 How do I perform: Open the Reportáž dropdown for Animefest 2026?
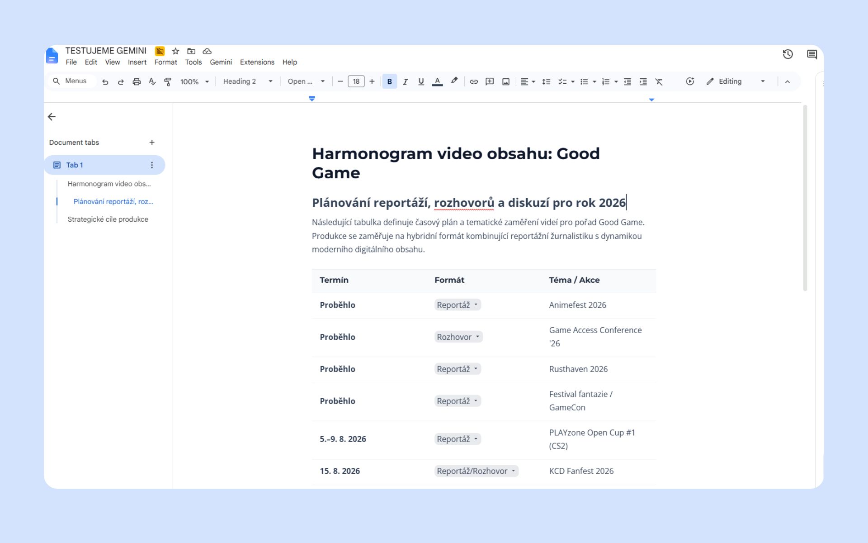click(458, 305)
